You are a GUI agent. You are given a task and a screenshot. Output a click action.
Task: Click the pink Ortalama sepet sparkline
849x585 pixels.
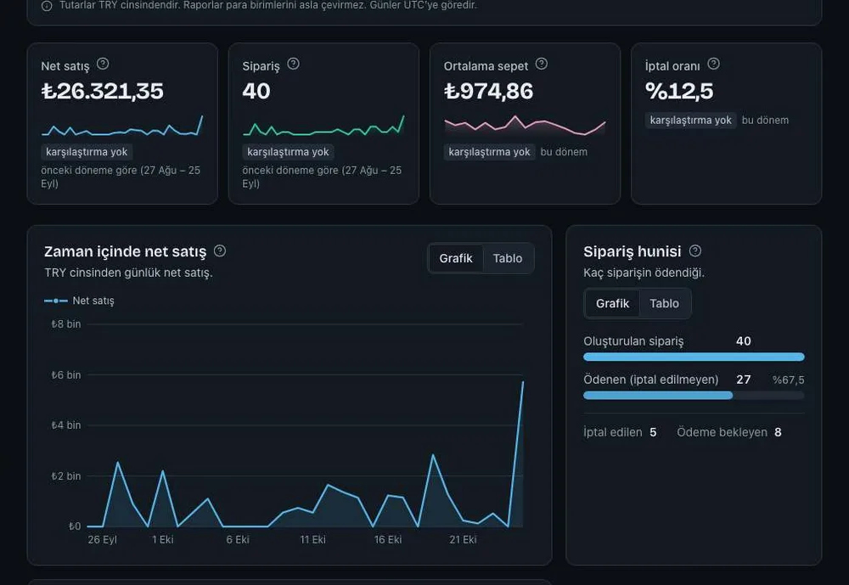coord(525,126)
